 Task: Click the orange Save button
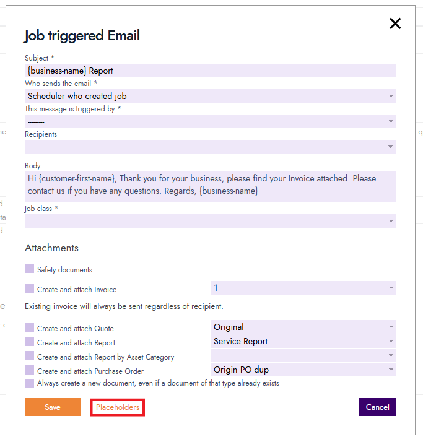coord(53,407)
